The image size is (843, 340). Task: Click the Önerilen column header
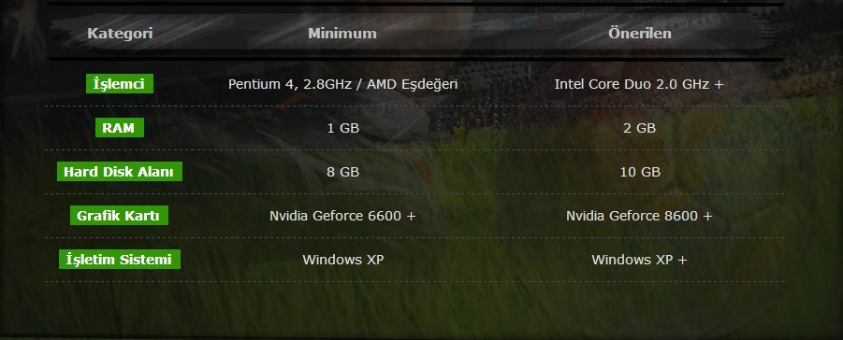pos(640,34)
